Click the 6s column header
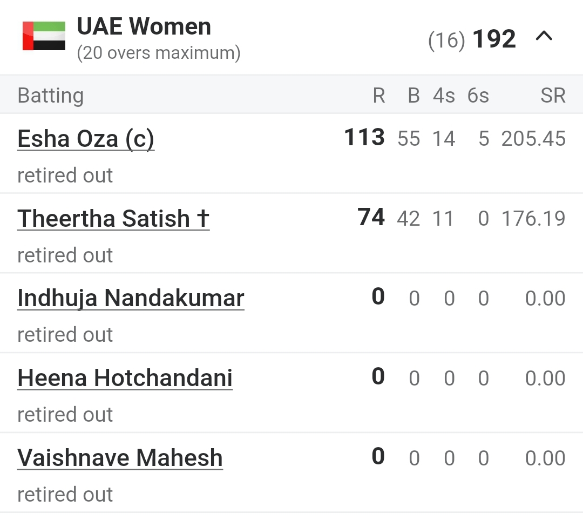Viewport: 583px width, 520px height. click(478, 95)
